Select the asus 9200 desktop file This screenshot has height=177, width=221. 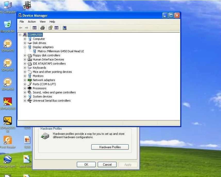click(27, 162)
